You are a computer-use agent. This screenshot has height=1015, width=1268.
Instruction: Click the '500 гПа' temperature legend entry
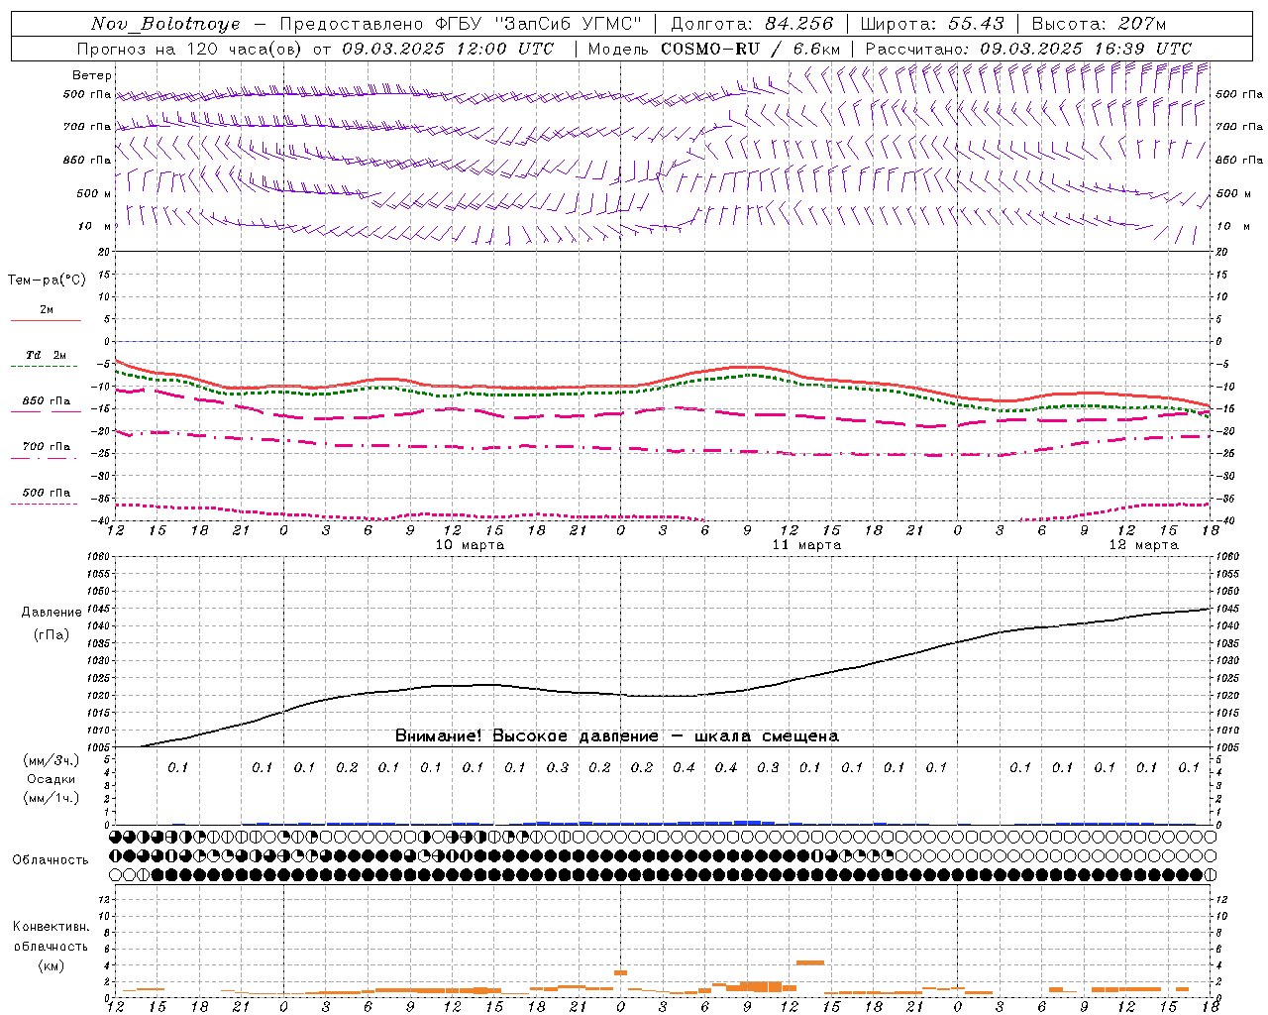(47, 492)
